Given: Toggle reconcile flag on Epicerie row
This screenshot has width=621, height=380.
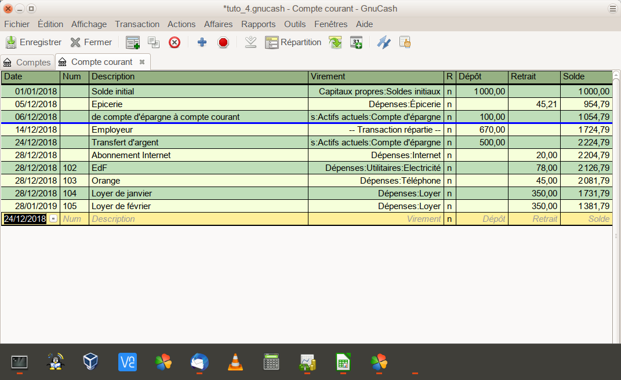Looking at the screenshot, I should point(449,104).
